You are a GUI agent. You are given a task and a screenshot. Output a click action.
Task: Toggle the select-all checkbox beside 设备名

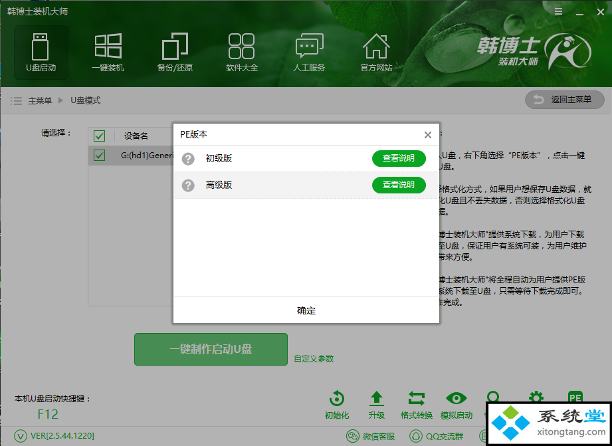(100, 136)
